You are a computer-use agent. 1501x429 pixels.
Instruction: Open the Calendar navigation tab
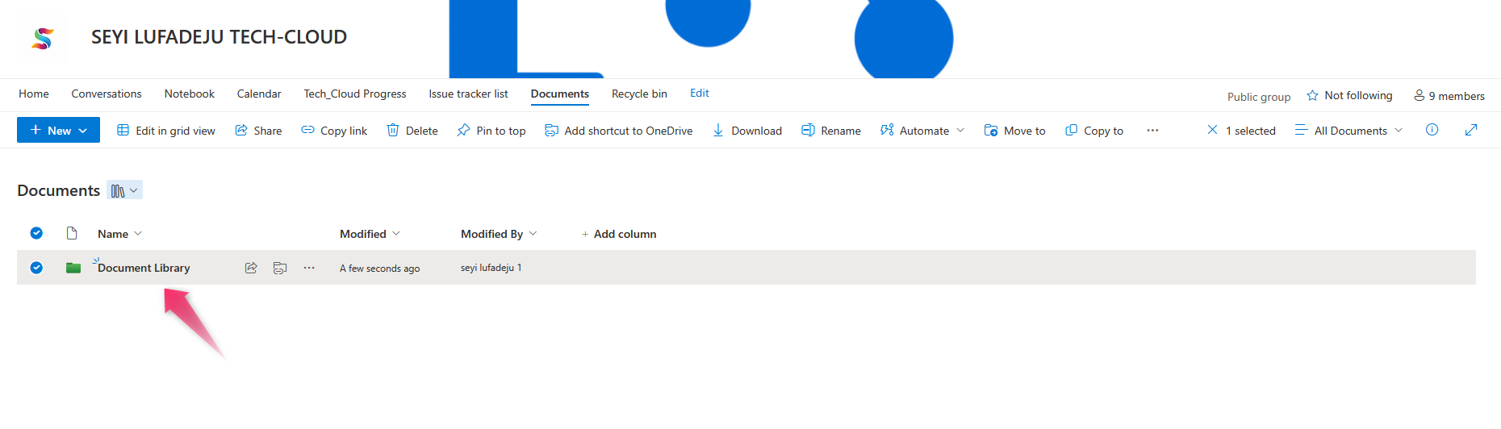pos(259,94)
